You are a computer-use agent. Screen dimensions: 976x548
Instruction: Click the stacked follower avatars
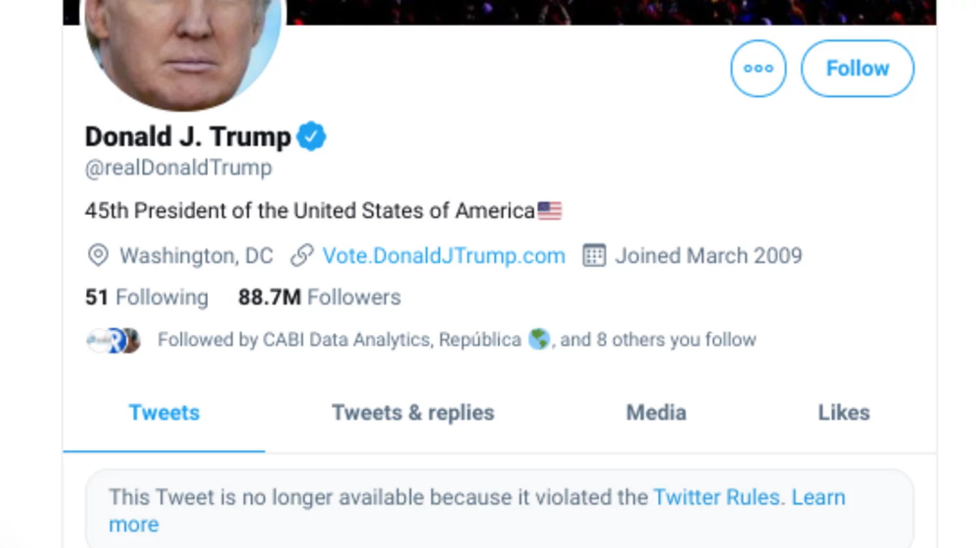(x=113, y=340)
